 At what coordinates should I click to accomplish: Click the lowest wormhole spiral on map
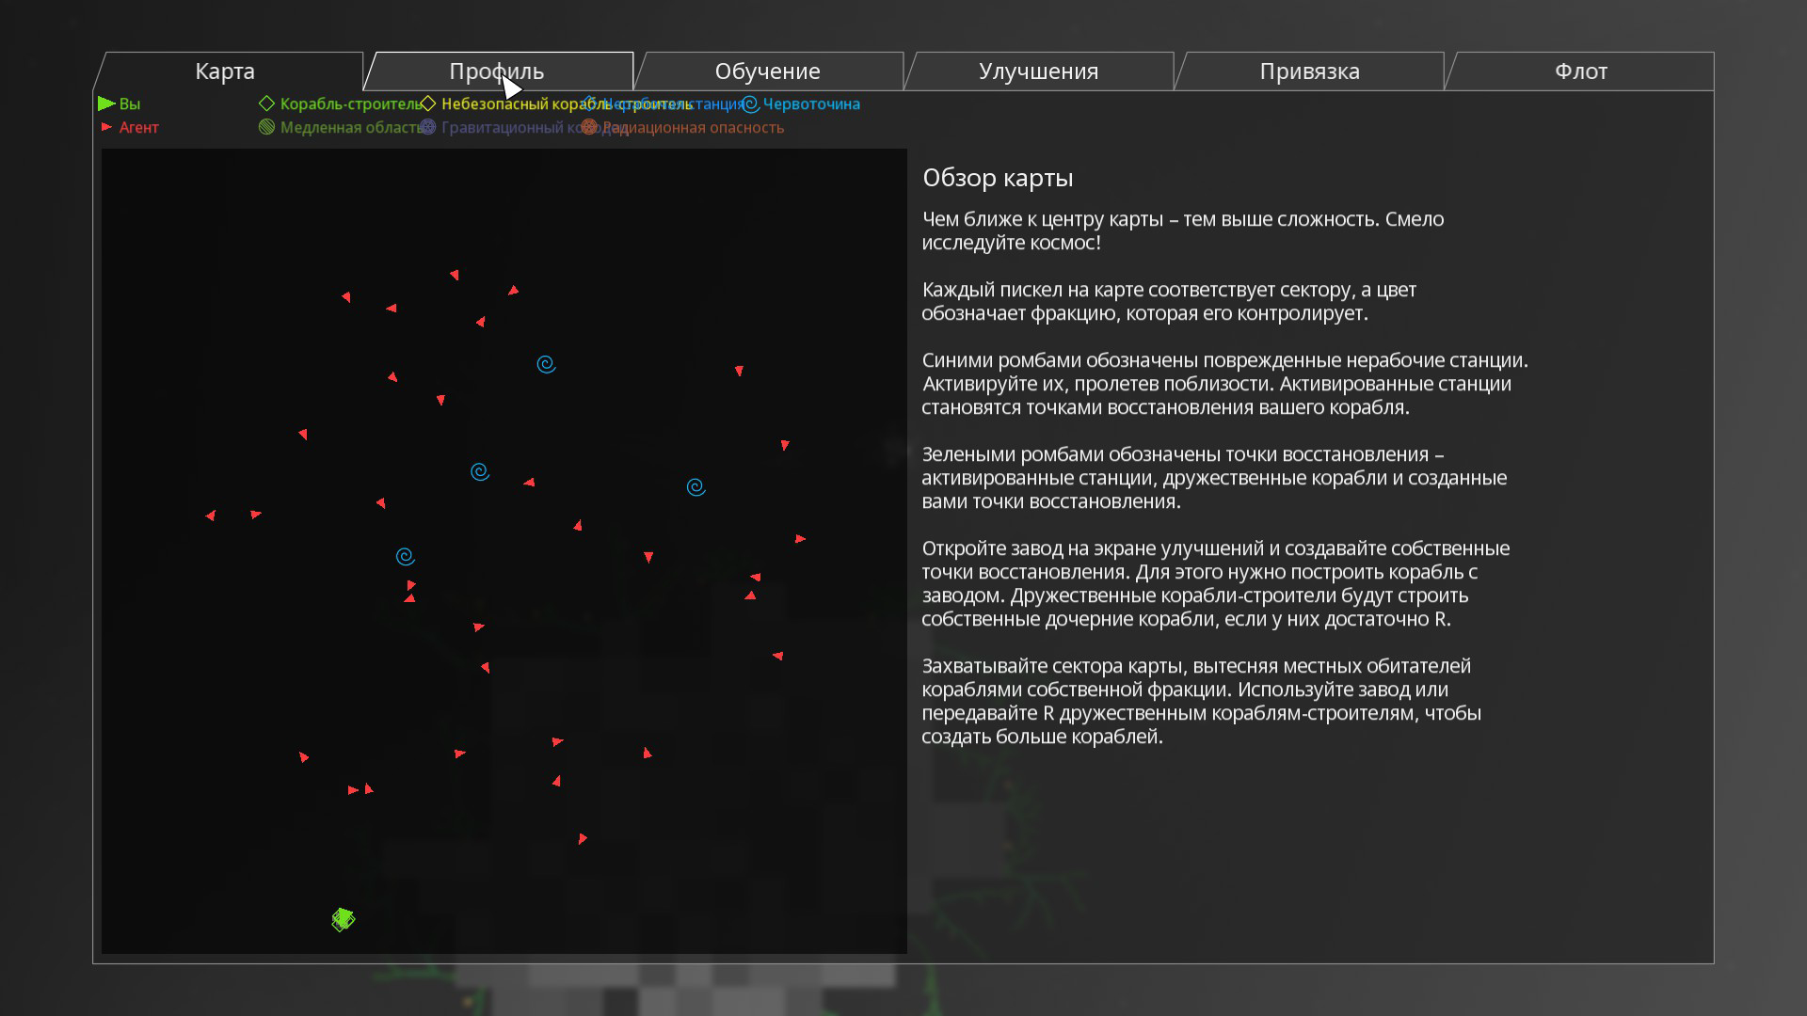[405, 557]
